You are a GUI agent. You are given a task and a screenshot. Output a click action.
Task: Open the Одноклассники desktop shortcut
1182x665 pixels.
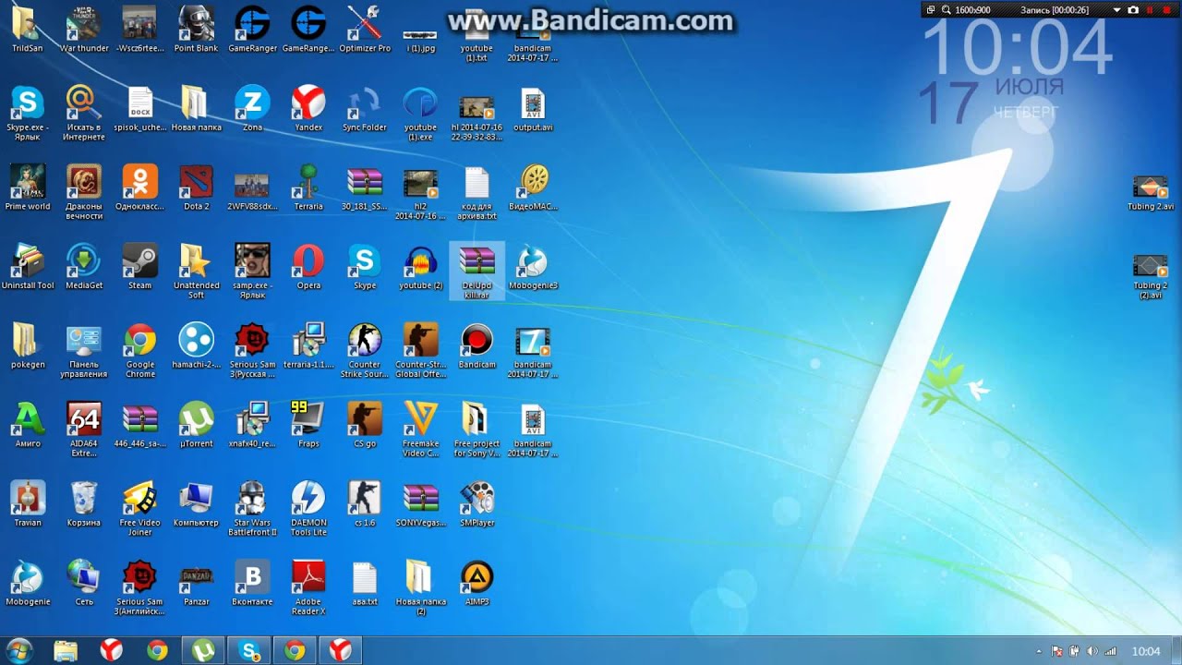[140, 187]
